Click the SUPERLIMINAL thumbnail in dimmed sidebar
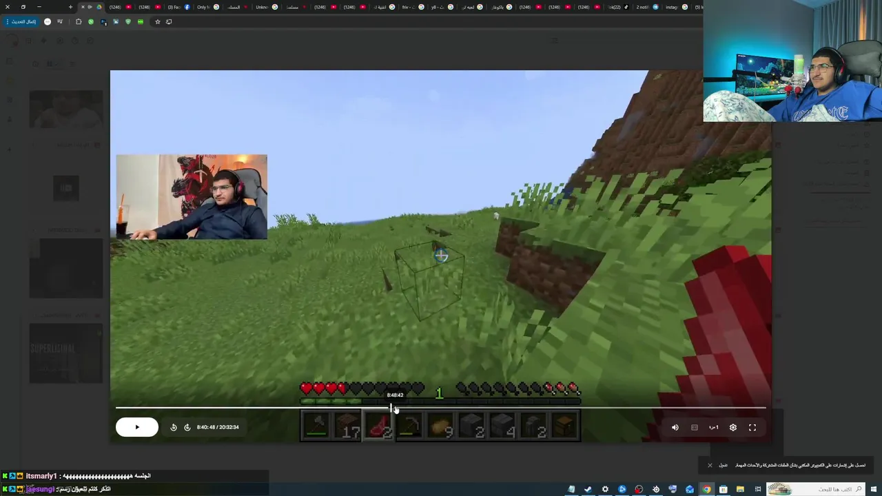 coord(65,353)
